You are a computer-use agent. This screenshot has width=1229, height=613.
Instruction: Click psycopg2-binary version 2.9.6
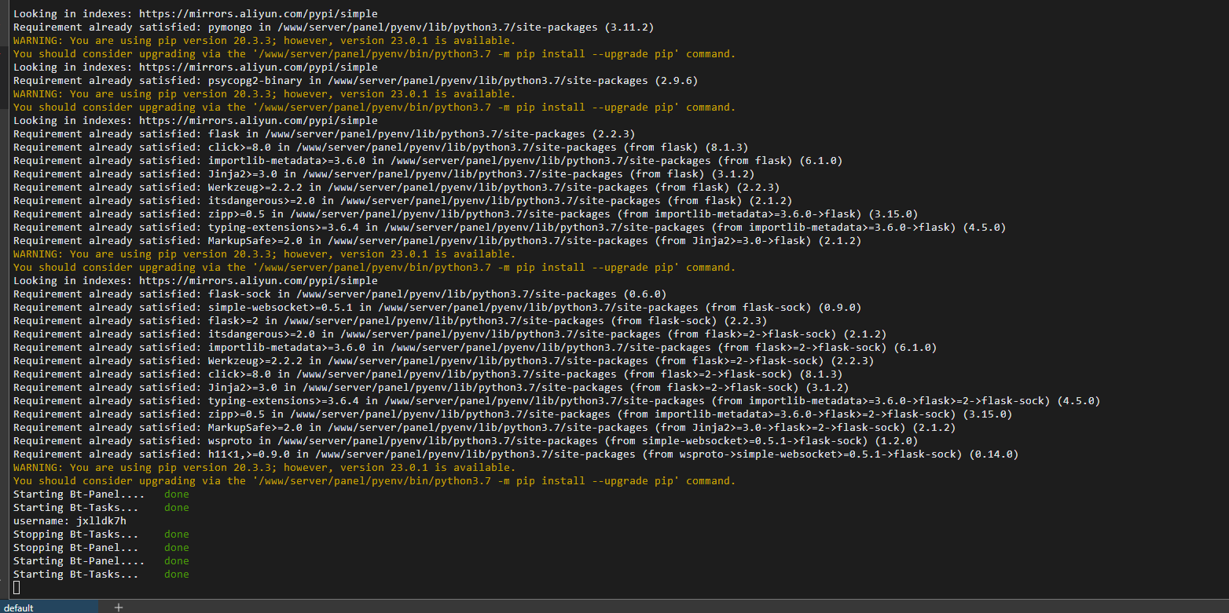pos(673,81)
